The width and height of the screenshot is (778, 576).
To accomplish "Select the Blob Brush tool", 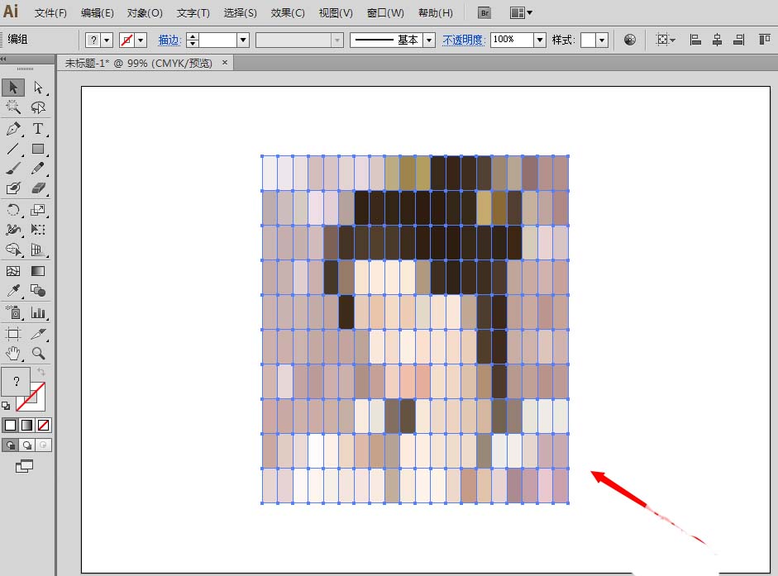I will pyautogui.click(x=13, y=188).
